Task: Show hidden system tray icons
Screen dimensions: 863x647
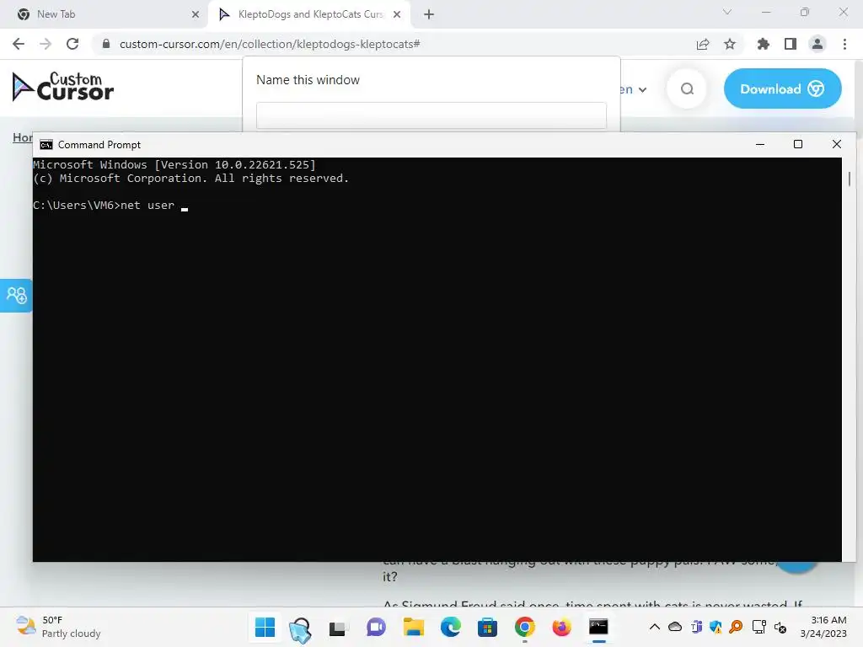Action: (654, 627)
